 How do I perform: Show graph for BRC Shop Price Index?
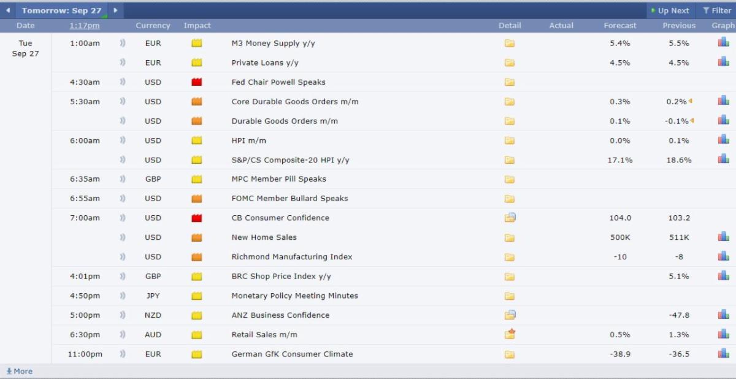click(x=724, y=275)
